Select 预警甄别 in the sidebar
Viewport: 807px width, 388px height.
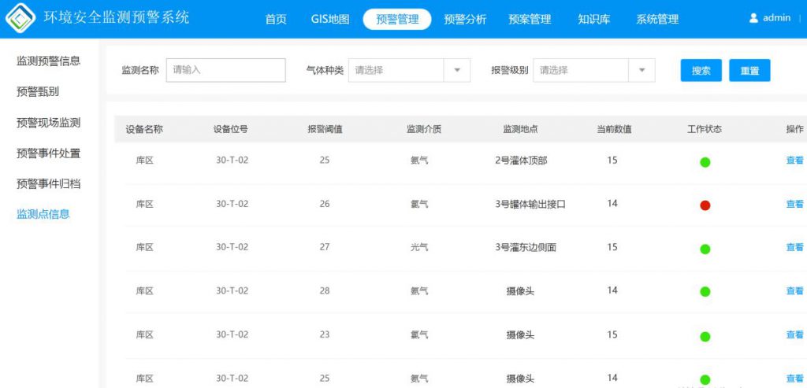(38, 91)
